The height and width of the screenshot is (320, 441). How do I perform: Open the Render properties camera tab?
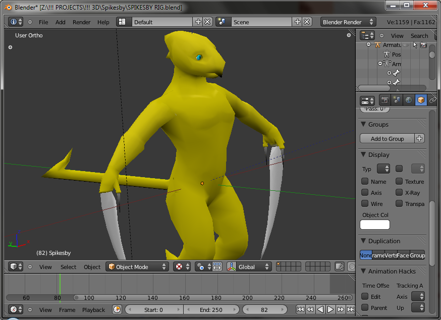tap(385, 100)
